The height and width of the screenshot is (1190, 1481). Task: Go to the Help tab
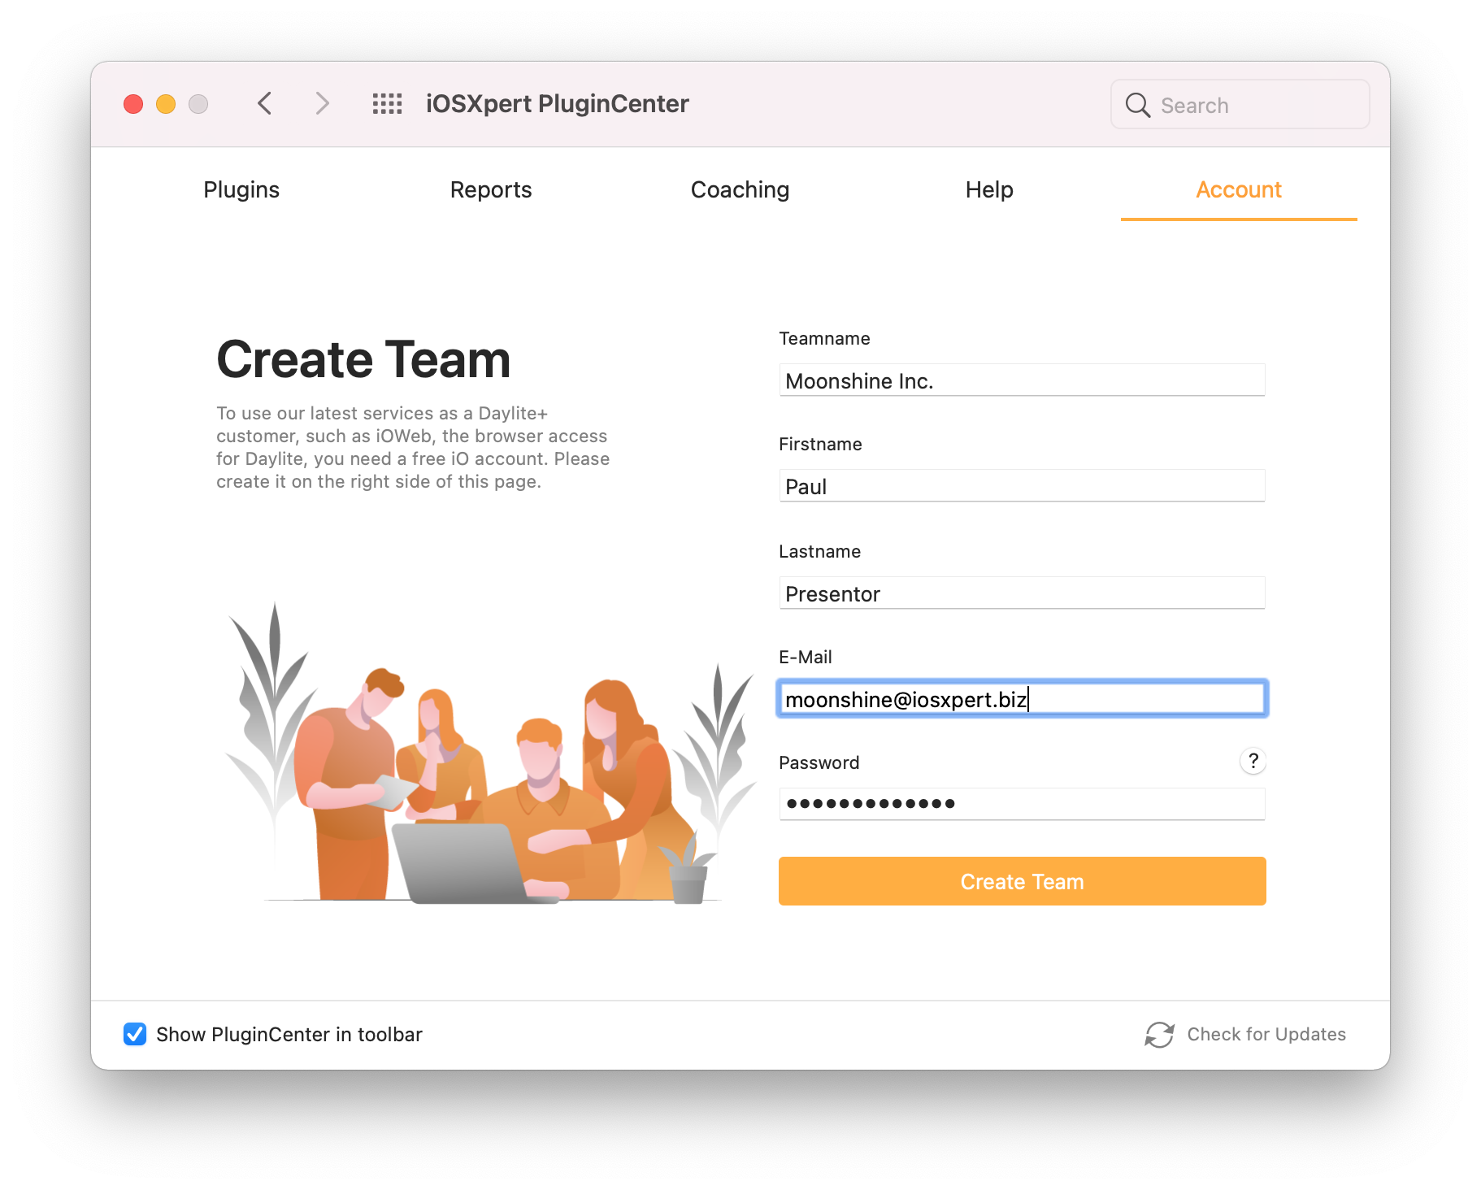point(989,189)
